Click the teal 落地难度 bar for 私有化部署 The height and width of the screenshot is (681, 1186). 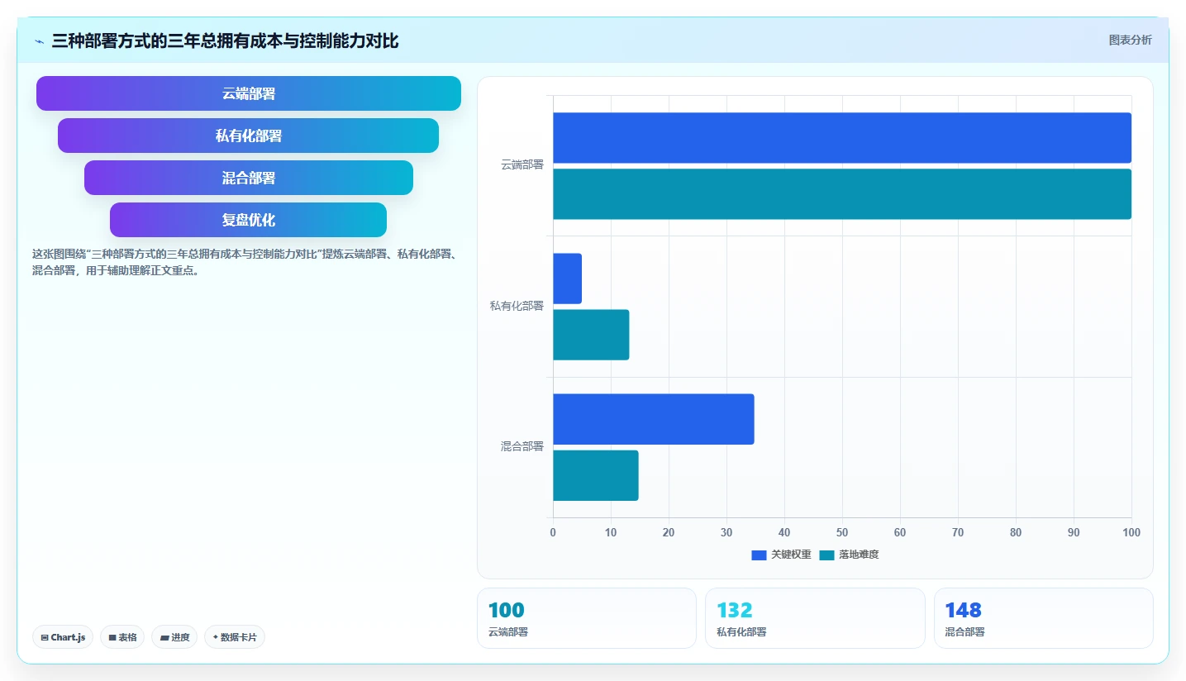point(591,335)
